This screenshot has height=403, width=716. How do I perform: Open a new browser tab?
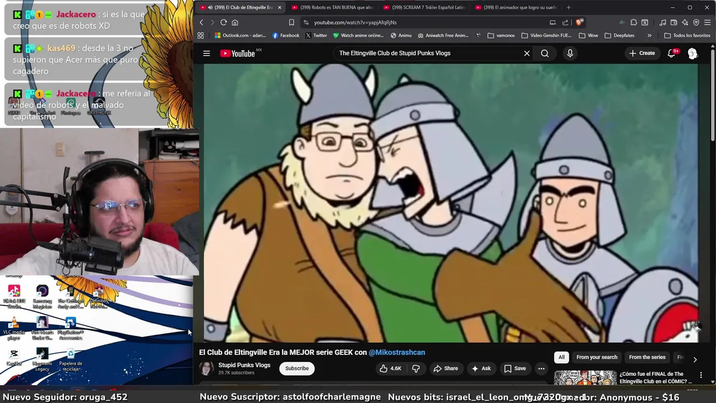pos(568,7)
